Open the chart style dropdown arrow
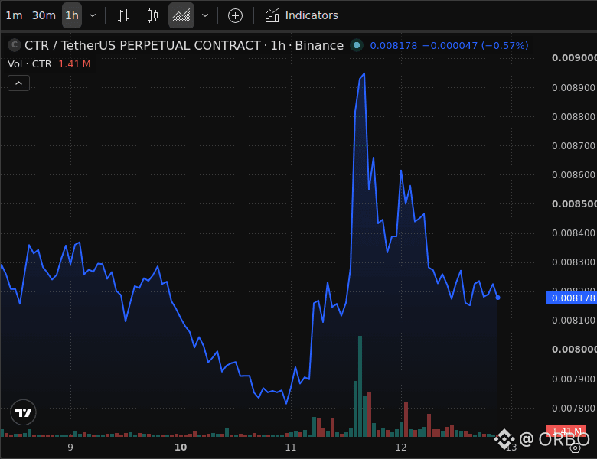Screen dimensions: 597x459 (x=205, y=15)
